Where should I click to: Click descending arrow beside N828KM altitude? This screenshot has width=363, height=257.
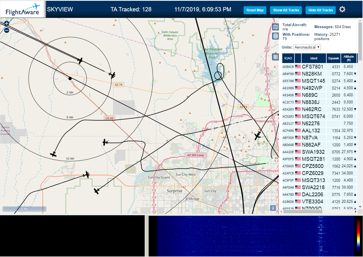click(355, 74)
